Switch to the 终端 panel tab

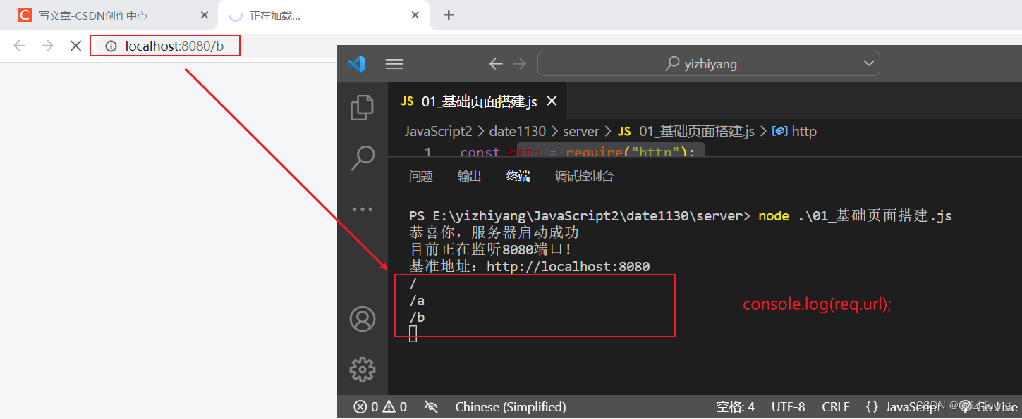coord(518,176)
